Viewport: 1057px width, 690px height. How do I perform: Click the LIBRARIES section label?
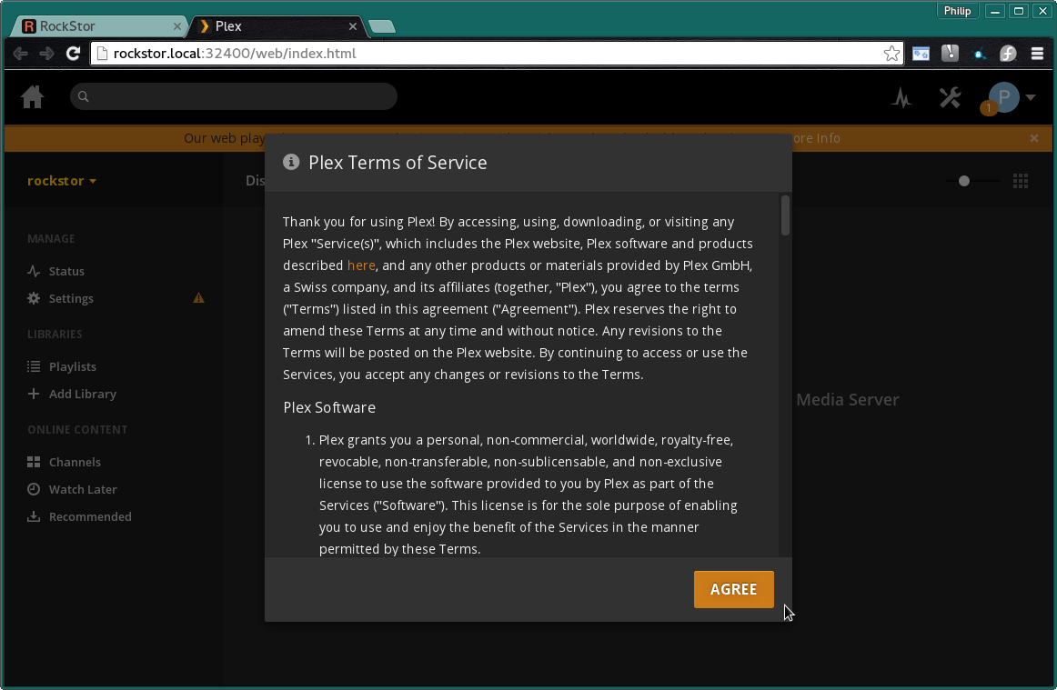click(x=55, y=335)
